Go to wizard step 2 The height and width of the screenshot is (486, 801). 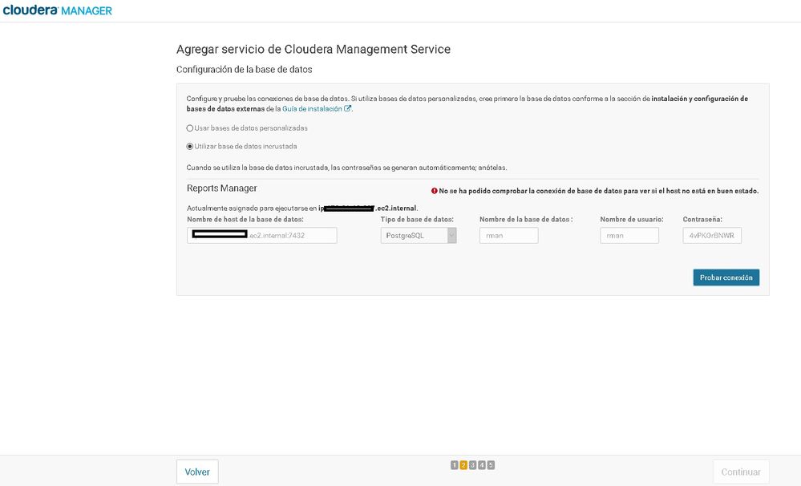463,465
